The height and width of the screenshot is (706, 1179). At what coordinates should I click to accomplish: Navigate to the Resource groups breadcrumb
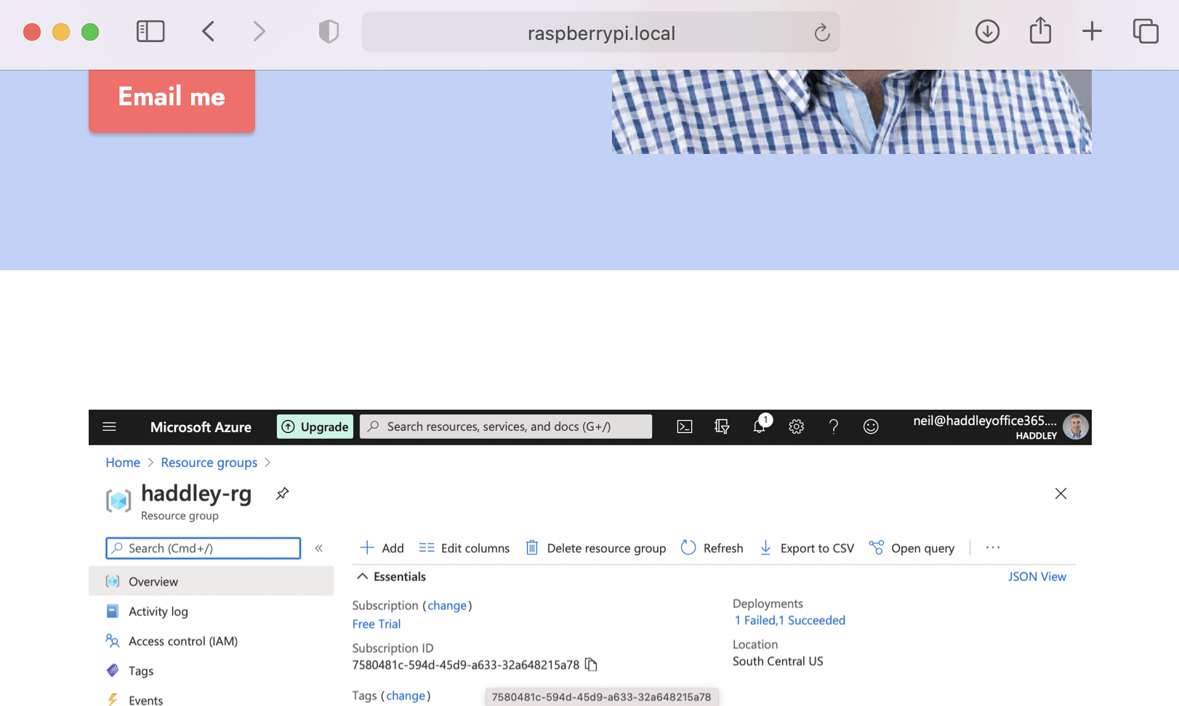coord(209,463)
